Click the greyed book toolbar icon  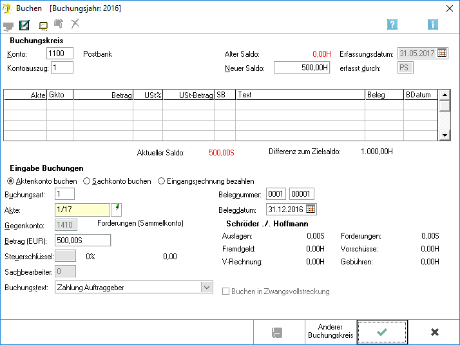point(59,24)
